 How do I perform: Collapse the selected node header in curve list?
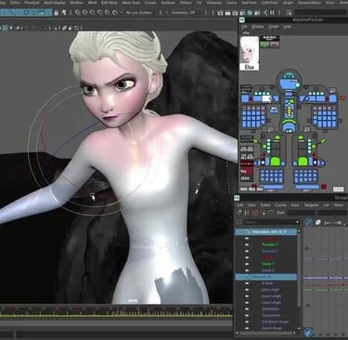click(x=248, y=231)
